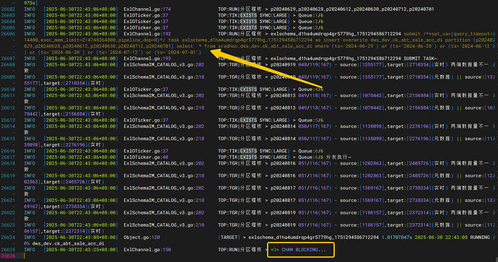Click line number 26607 in the gutter

pyautogui.click(x=8, y=58)
